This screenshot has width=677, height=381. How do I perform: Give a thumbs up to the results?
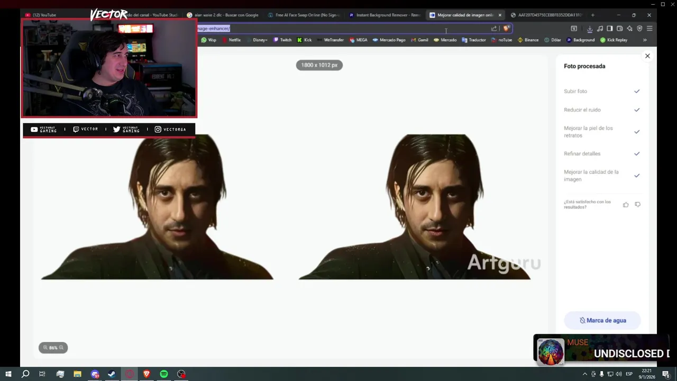coord(626,205)
